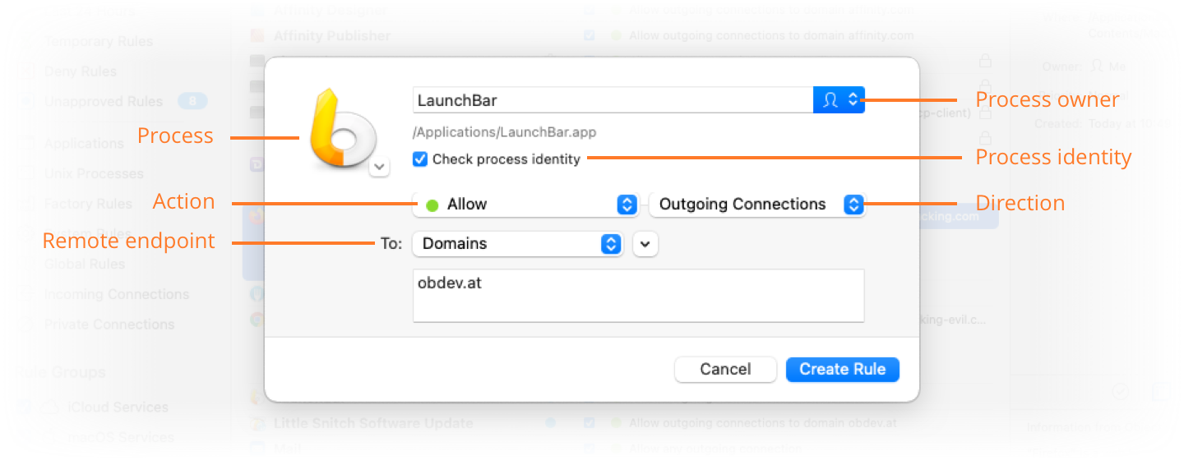Image resolution: width=1184 pixels, height=460 pixels.
Task: Toggle Check process identity checkbox
Action: [x=420, y=159]
